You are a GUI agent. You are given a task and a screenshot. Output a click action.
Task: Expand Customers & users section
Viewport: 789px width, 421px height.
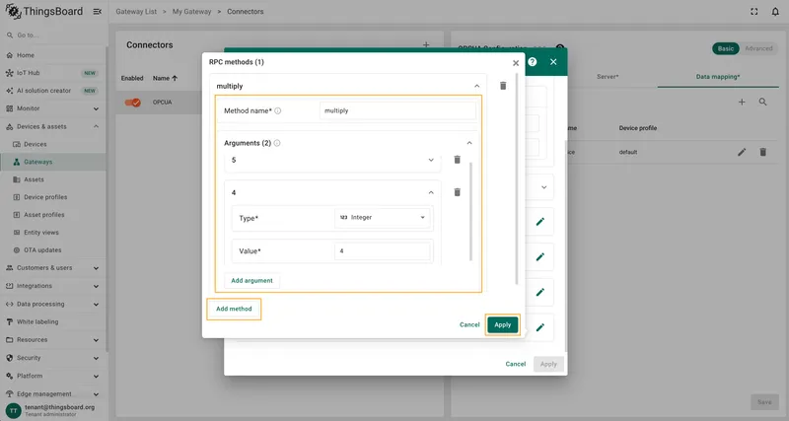coord(53,268)
